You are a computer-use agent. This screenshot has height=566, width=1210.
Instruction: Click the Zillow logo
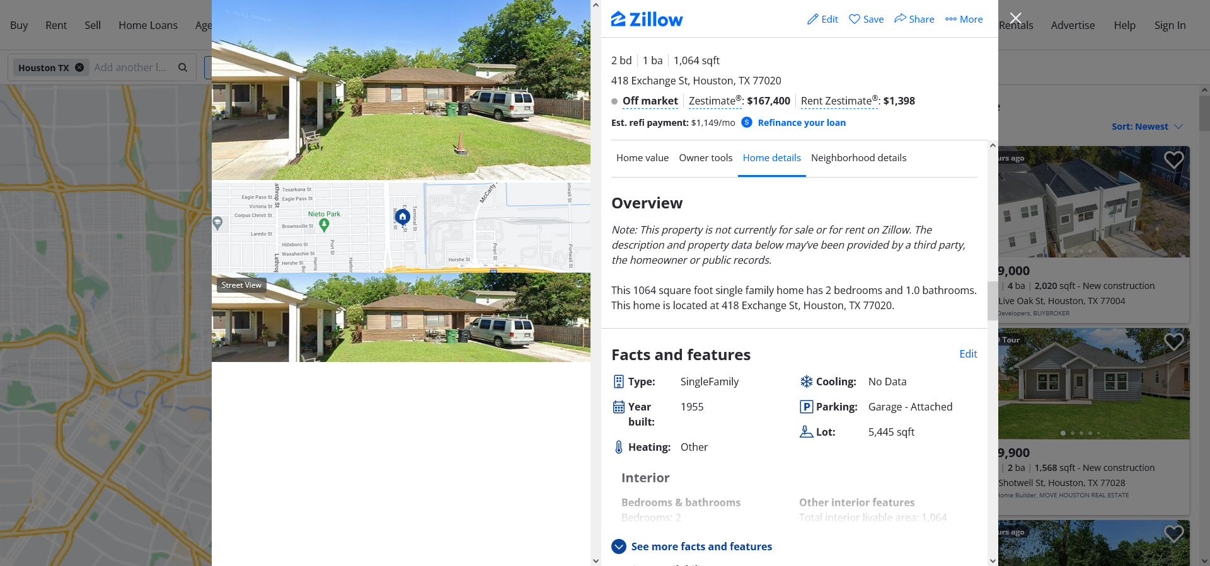click(x=647, y=20)
